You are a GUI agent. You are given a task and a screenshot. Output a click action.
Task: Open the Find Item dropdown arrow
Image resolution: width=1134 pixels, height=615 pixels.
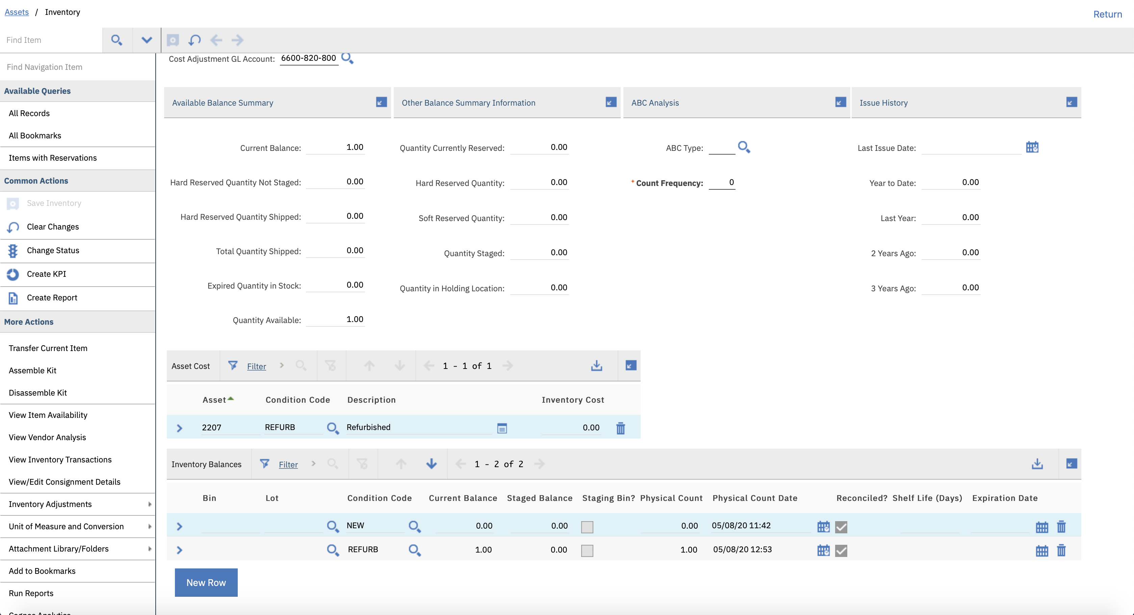147,40
